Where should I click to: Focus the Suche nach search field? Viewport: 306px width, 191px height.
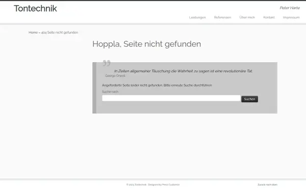171,98
